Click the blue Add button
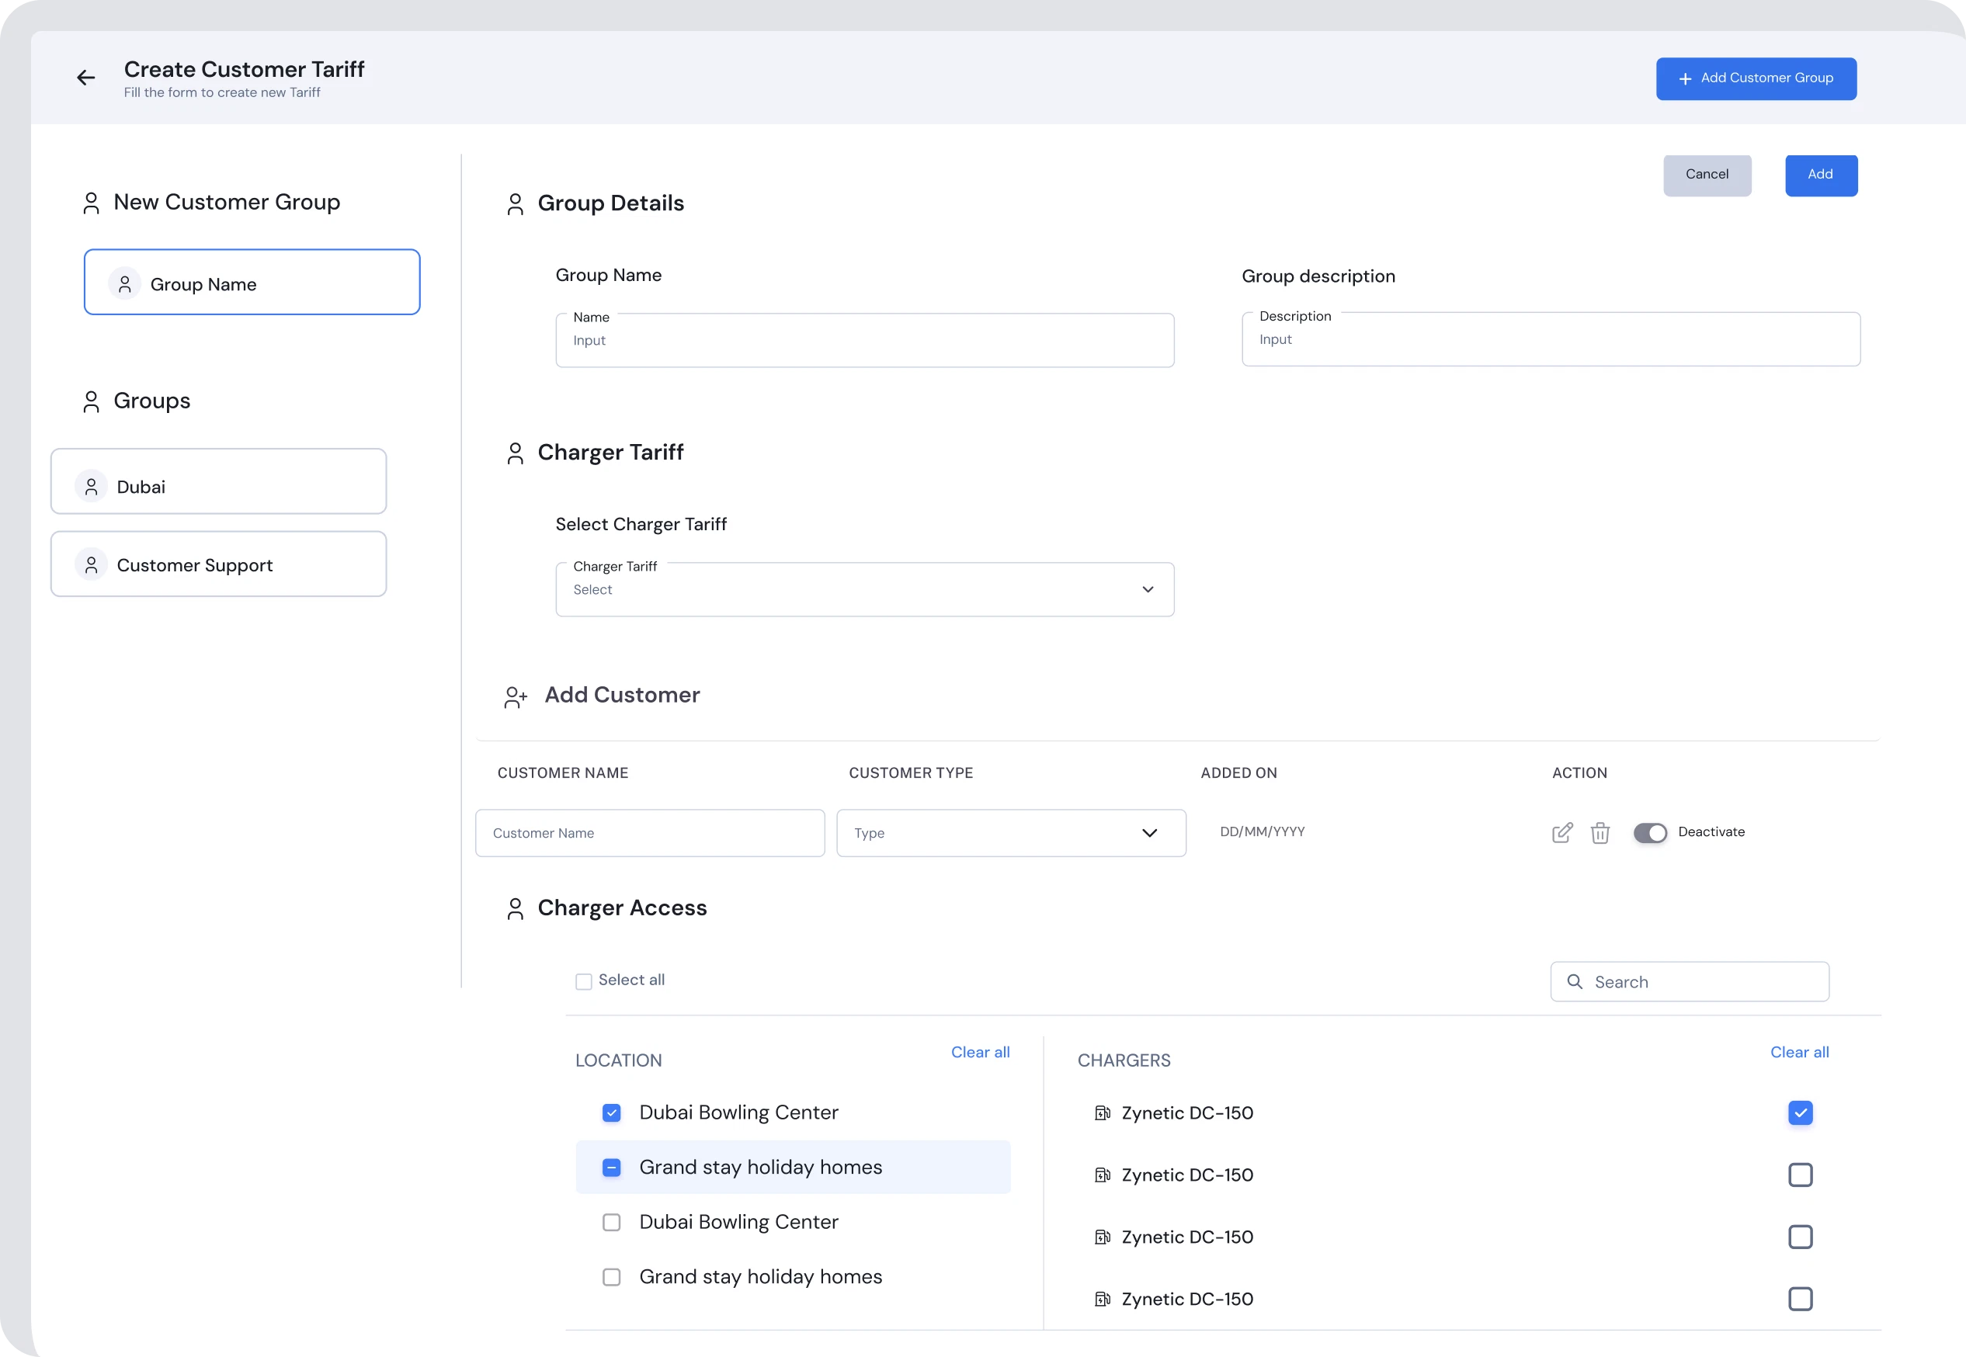 [1821, 175]
